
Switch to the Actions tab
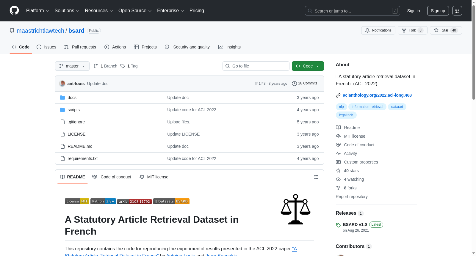tap(115, 47)
